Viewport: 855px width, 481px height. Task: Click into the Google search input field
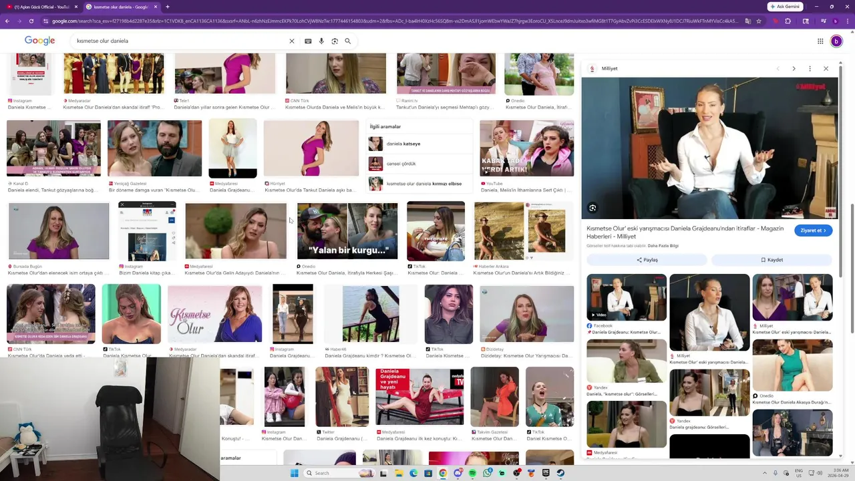(180, 41)
